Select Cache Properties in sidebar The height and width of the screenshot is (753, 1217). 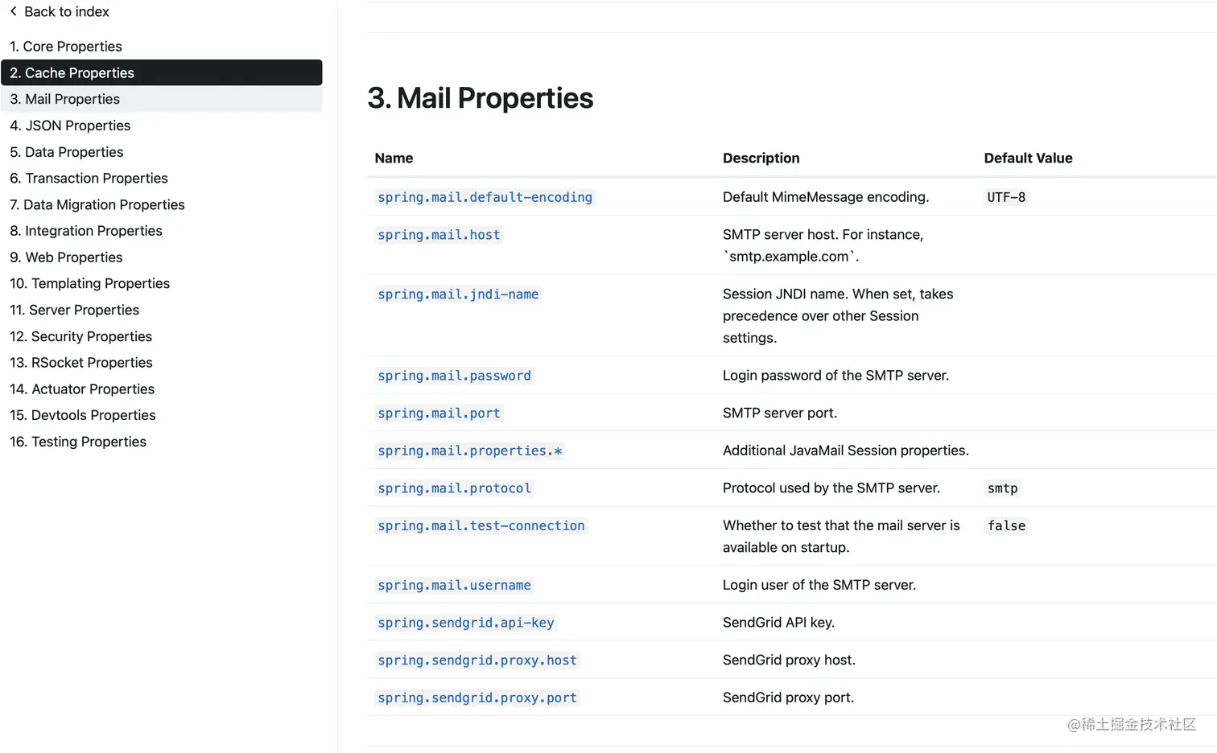(x=162, y=72)
